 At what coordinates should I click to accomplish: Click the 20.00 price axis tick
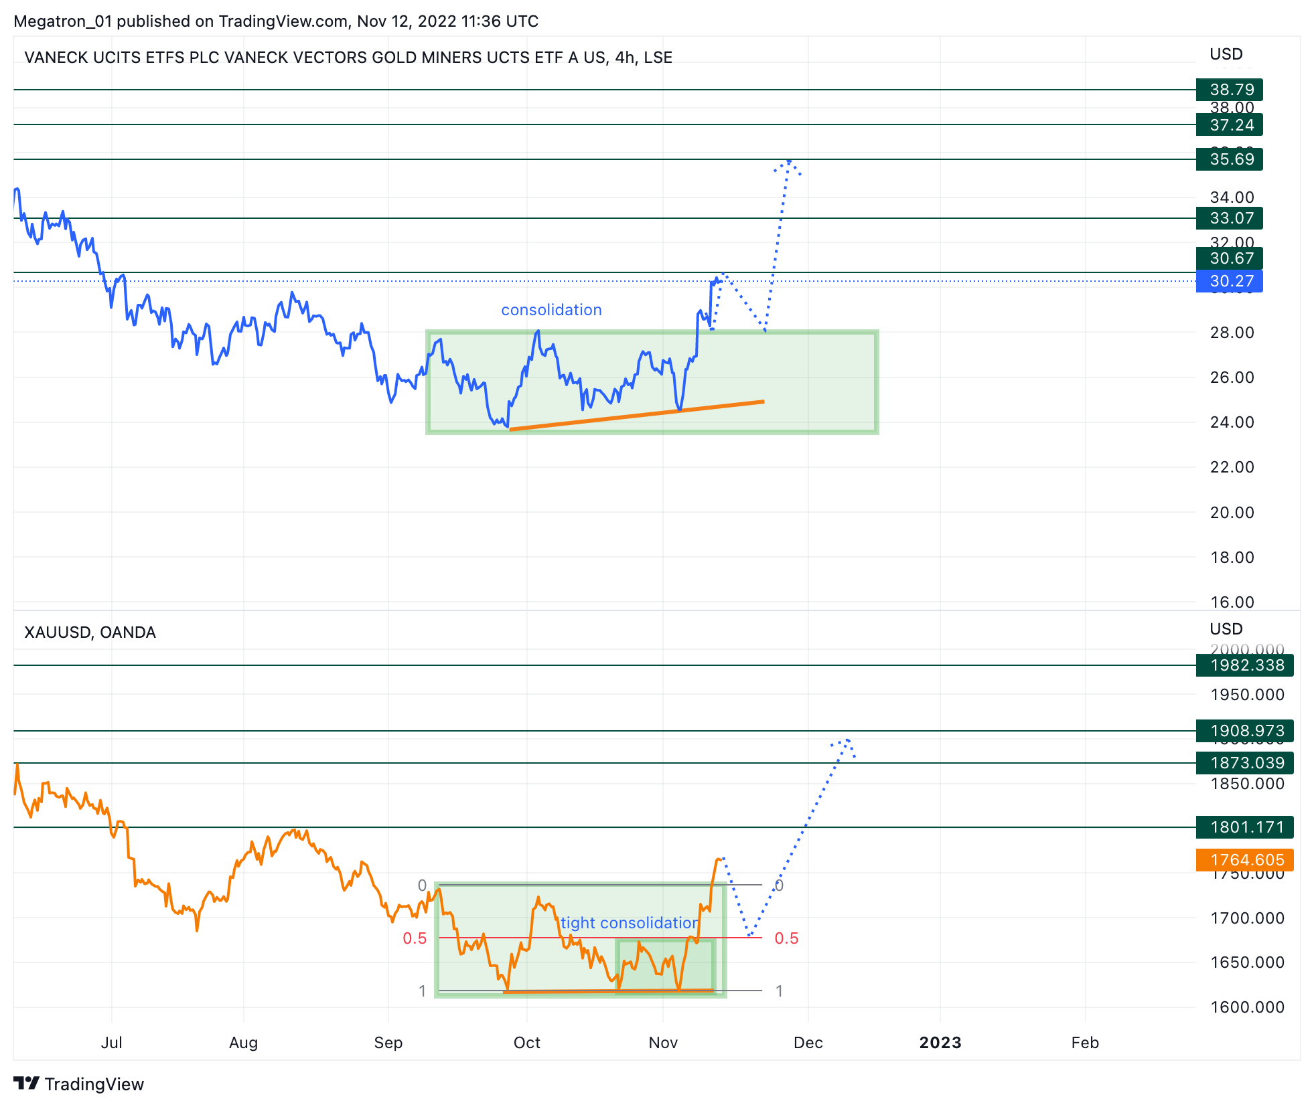click(x=1232, y=513)
